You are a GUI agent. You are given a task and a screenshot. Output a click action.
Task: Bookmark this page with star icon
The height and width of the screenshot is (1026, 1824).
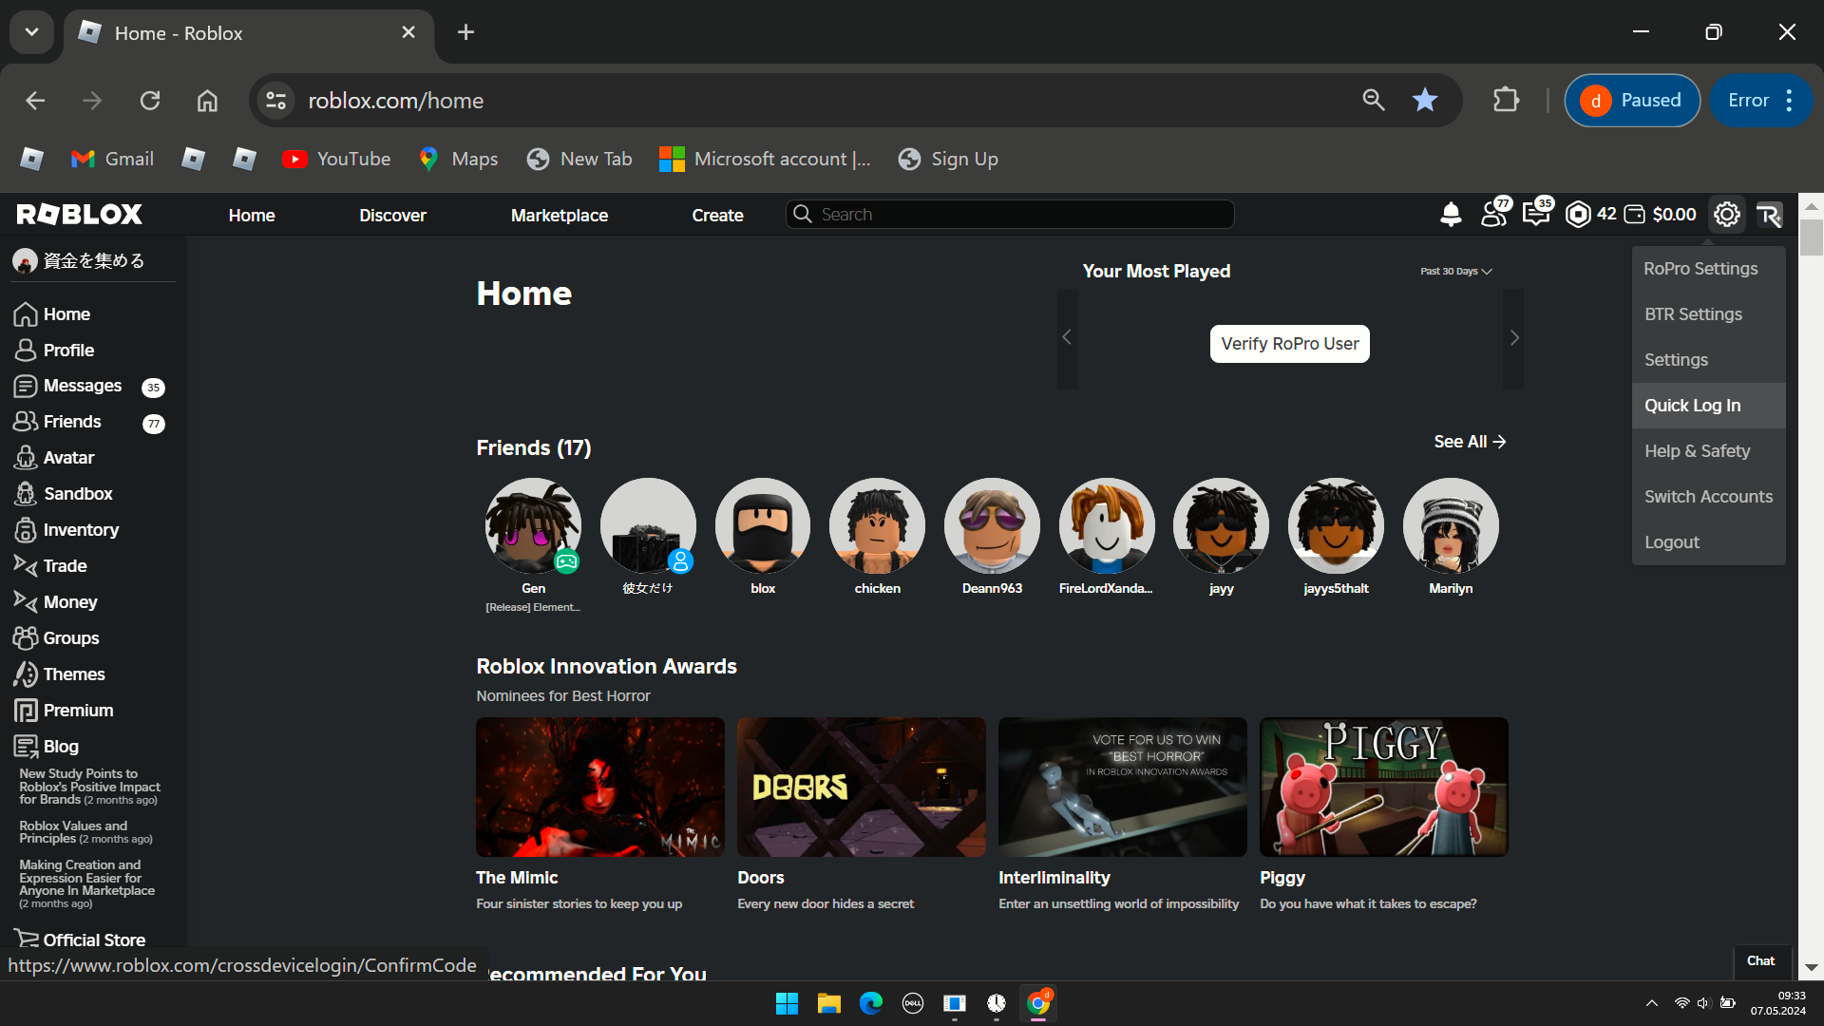coord(1424,101)
